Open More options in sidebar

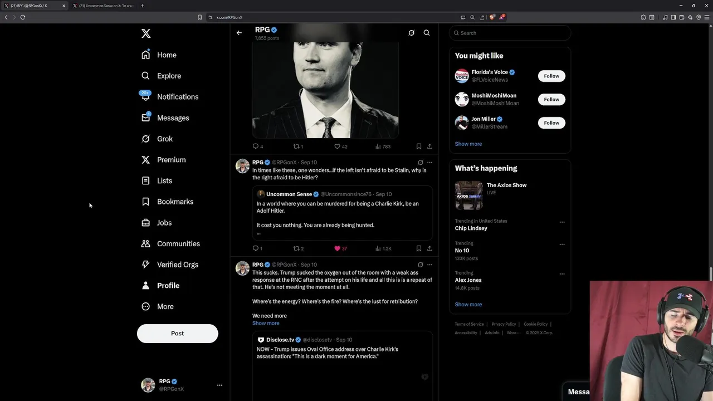[158, 306]
